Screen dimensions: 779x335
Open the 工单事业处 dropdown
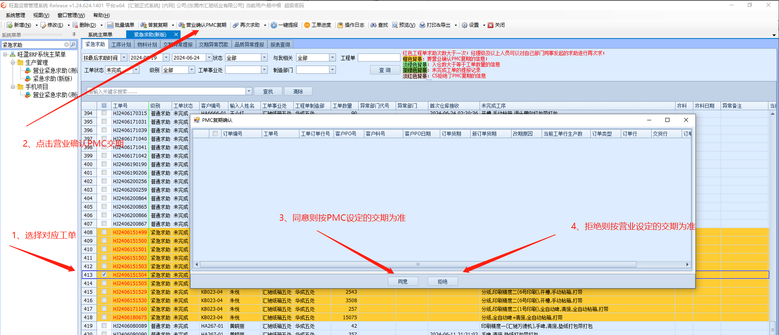coord(264,70)
